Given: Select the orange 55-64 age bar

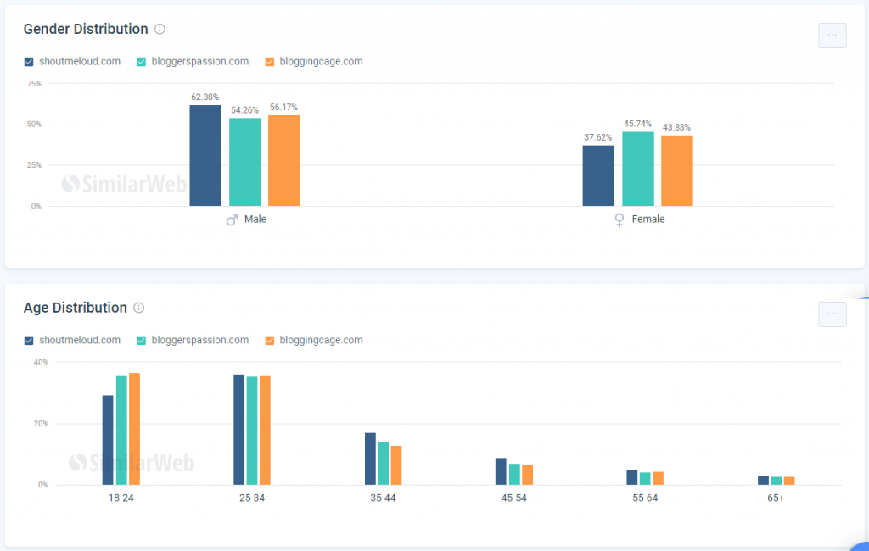Looking at the screenshot, I should pyautogui.click(x=658, y=478).
